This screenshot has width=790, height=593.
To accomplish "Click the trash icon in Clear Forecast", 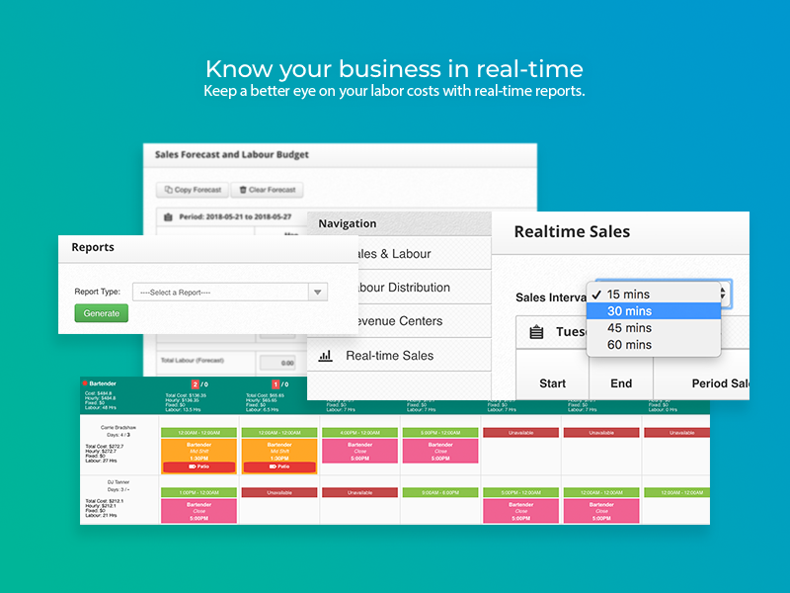I will pyautogui.click(x=242, y=190).
